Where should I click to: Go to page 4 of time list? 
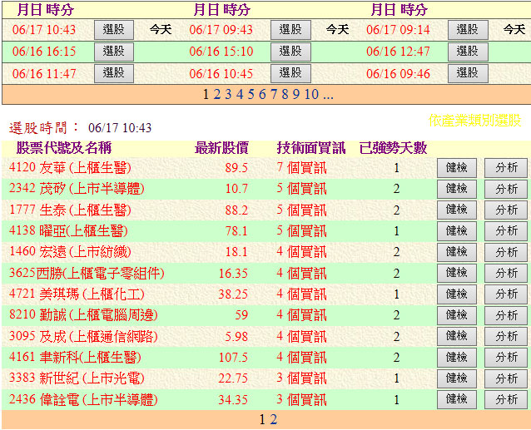click(x=240, y=94)
